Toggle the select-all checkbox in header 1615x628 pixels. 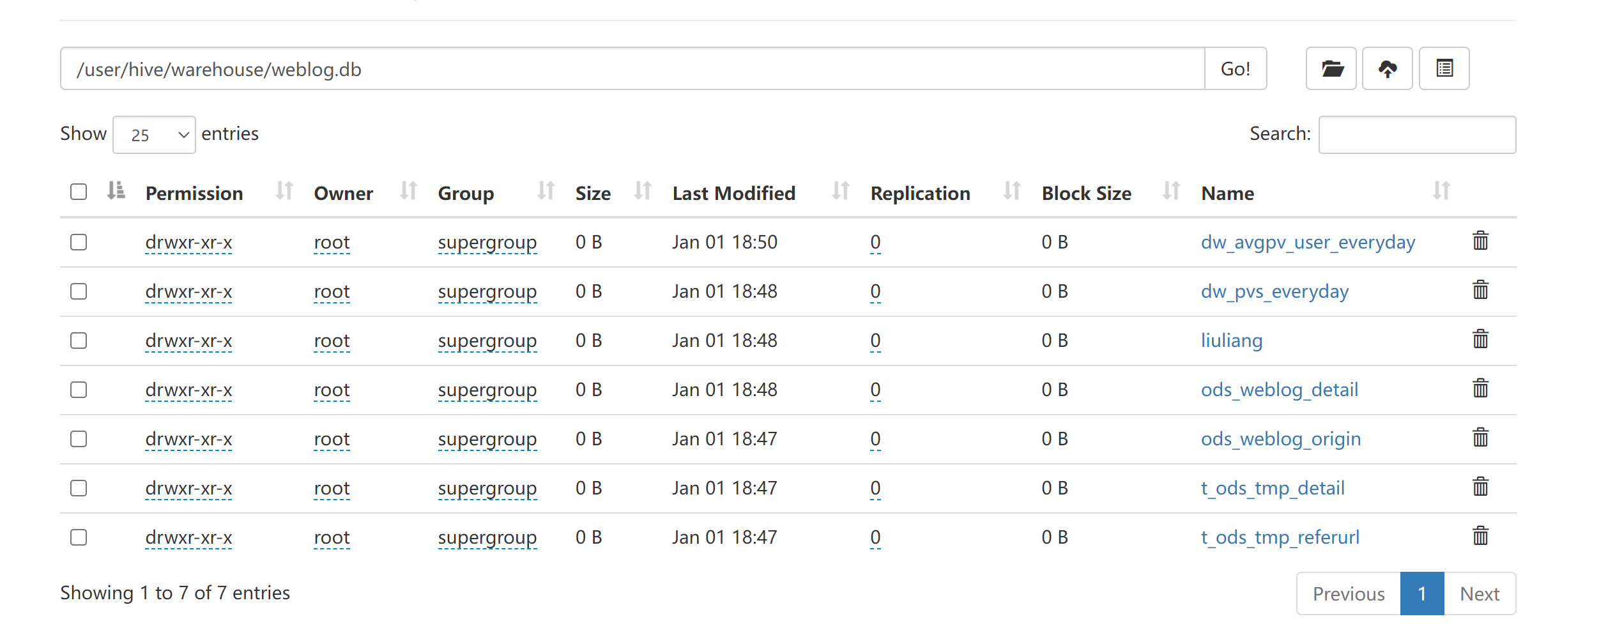click(x=79, y=192)
